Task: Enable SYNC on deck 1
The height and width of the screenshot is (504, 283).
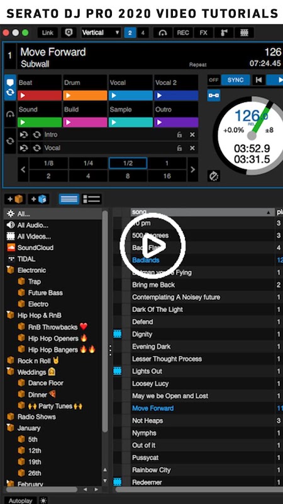Action: point(235,80)
